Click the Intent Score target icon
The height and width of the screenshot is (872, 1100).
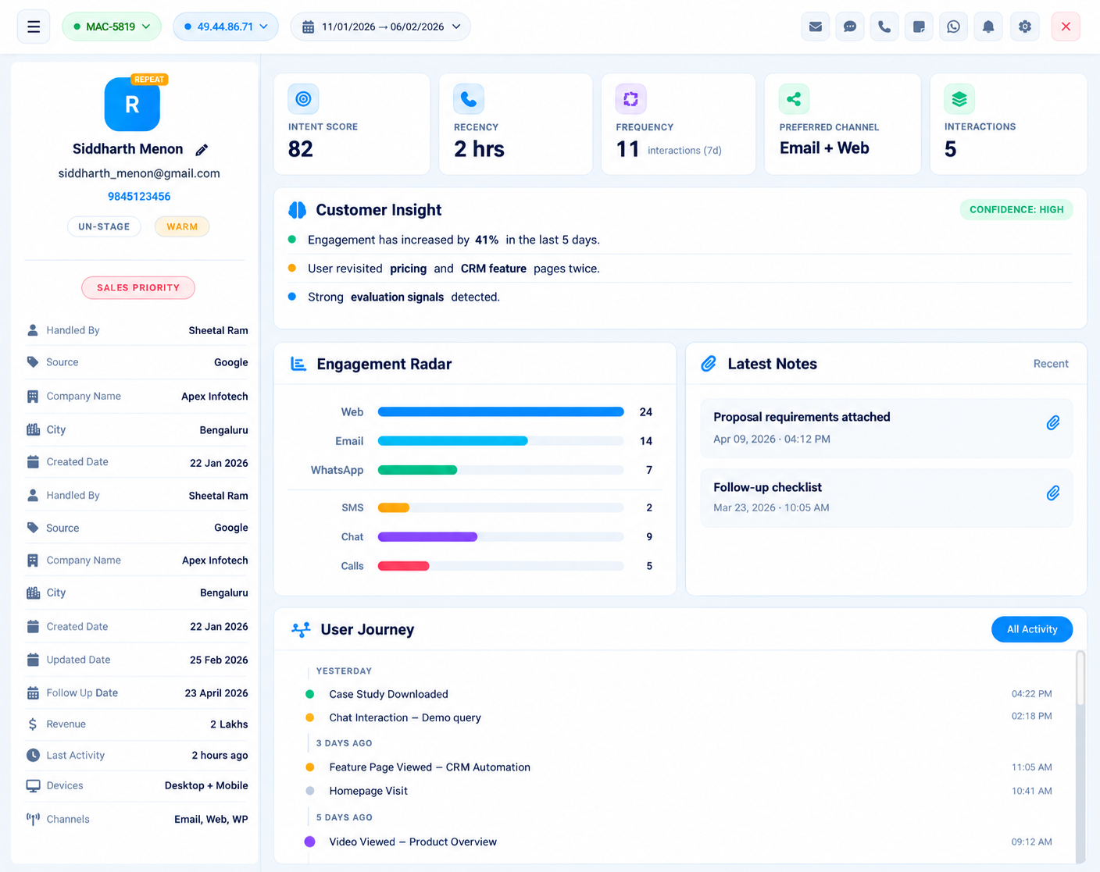tap(303, 98)
